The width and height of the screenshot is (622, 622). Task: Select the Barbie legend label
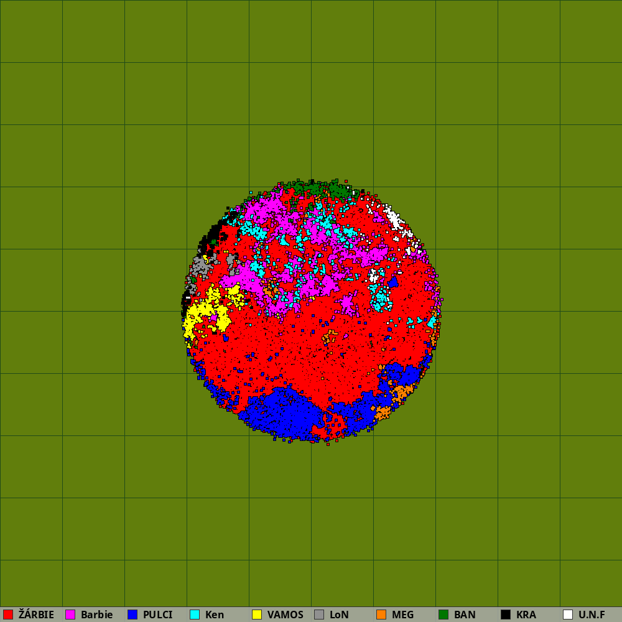tap(97, 615)
